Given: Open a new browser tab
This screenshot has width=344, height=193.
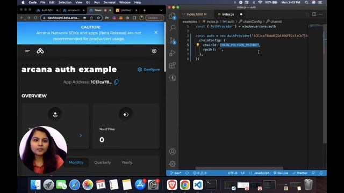Looking at the screenshot, I should point(145,10).
